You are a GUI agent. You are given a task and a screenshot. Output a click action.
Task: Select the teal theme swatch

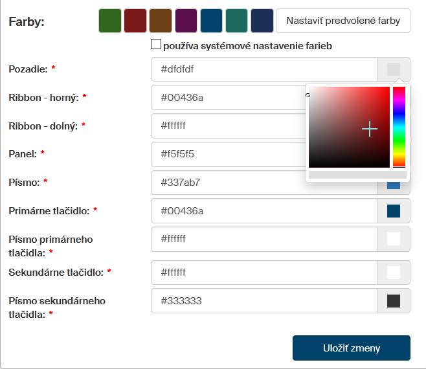236,21
